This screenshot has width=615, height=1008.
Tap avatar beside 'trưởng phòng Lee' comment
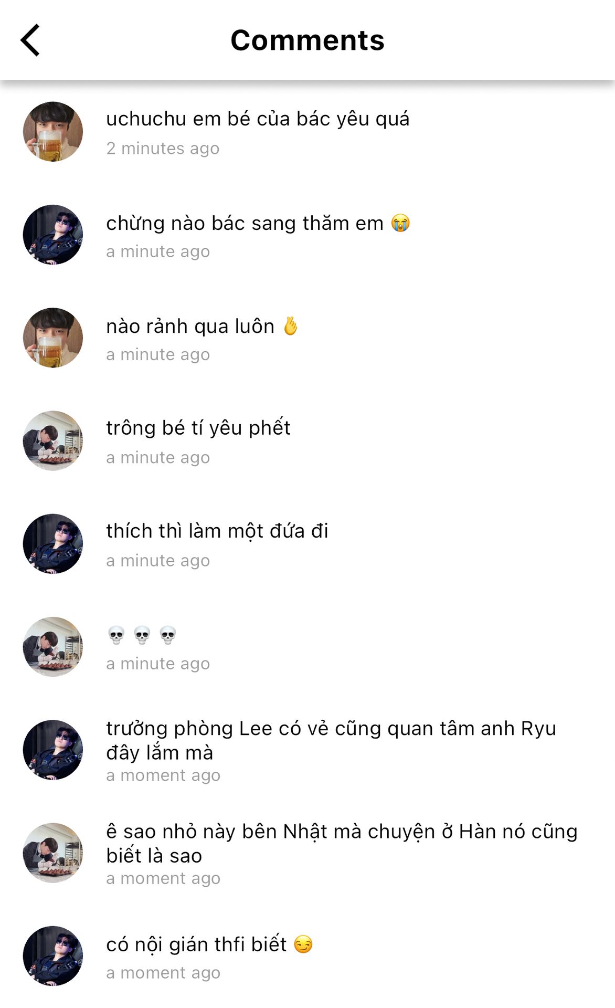[x=53, y=750]
